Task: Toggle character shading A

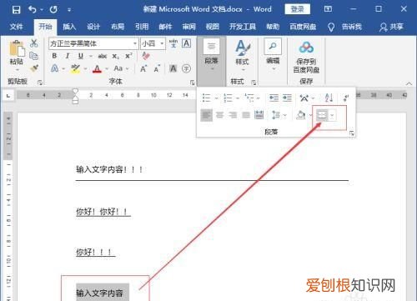Action: click(173, 68)
